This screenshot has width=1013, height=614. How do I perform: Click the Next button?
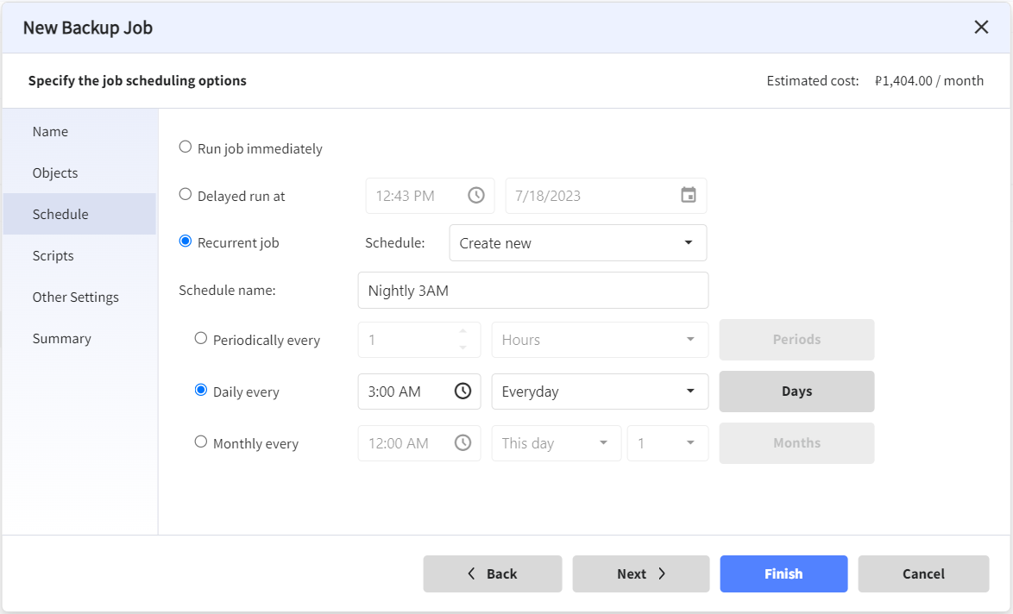640,574
